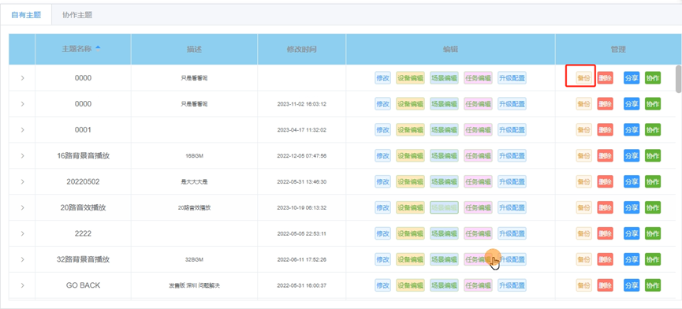Open 设备编辑 for 20路音效播放
Image resolution: width=682 pixels, height=309 pixels.
pos(410,208)
